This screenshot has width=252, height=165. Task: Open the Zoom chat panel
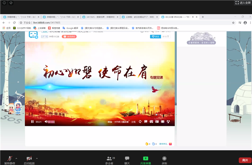click(x=127, y=160)
